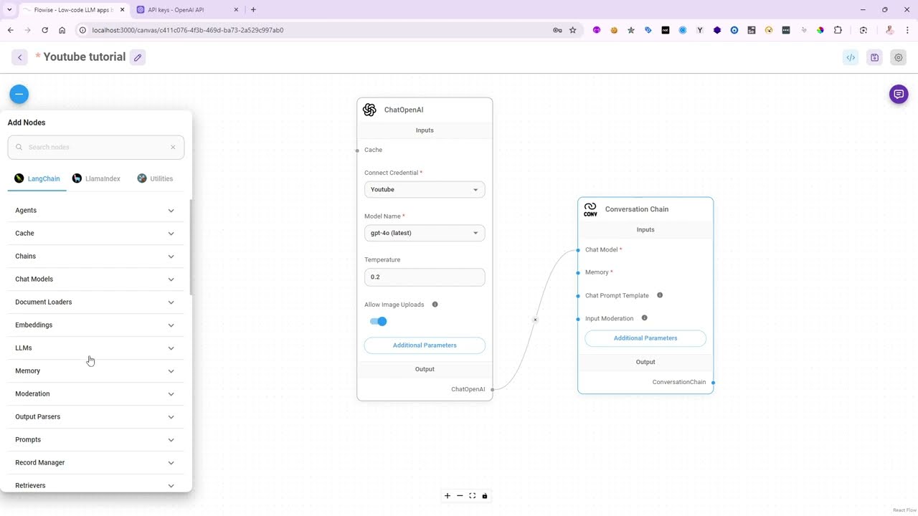Click the Search nodes input field
The width and height of the screenshot is (918, 516).
pyautogui.click(x=96, y=147)
